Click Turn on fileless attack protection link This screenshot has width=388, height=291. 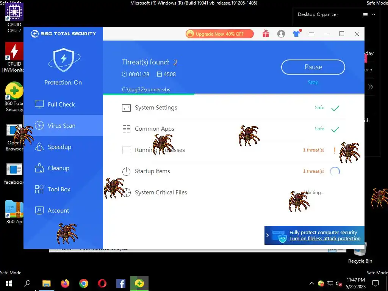point(325,239)
